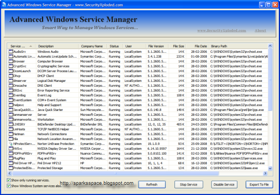This screenshot has width=280, height=195.
Task: Click the LIVESRV service icon
Action: (11, 124)
